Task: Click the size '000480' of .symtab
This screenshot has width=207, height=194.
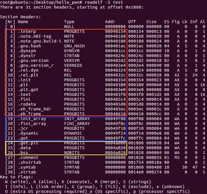Action: click(x=154, y=167)
